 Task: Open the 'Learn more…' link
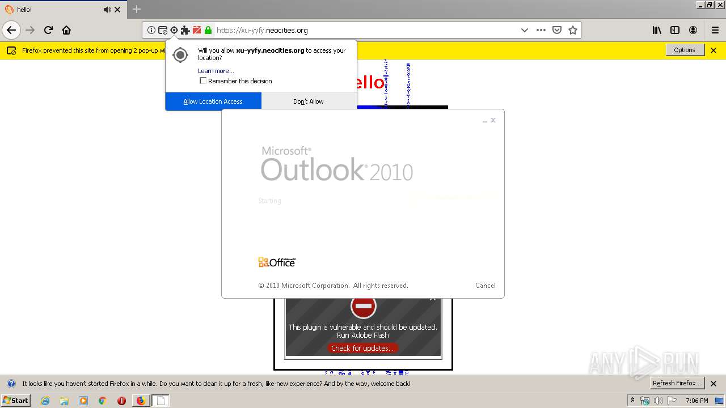point(216,71)
